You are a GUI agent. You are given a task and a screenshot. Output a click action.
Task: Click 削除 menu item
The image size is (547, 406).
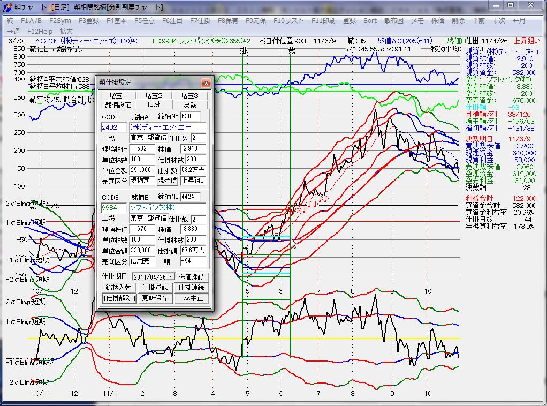[458, 20]
